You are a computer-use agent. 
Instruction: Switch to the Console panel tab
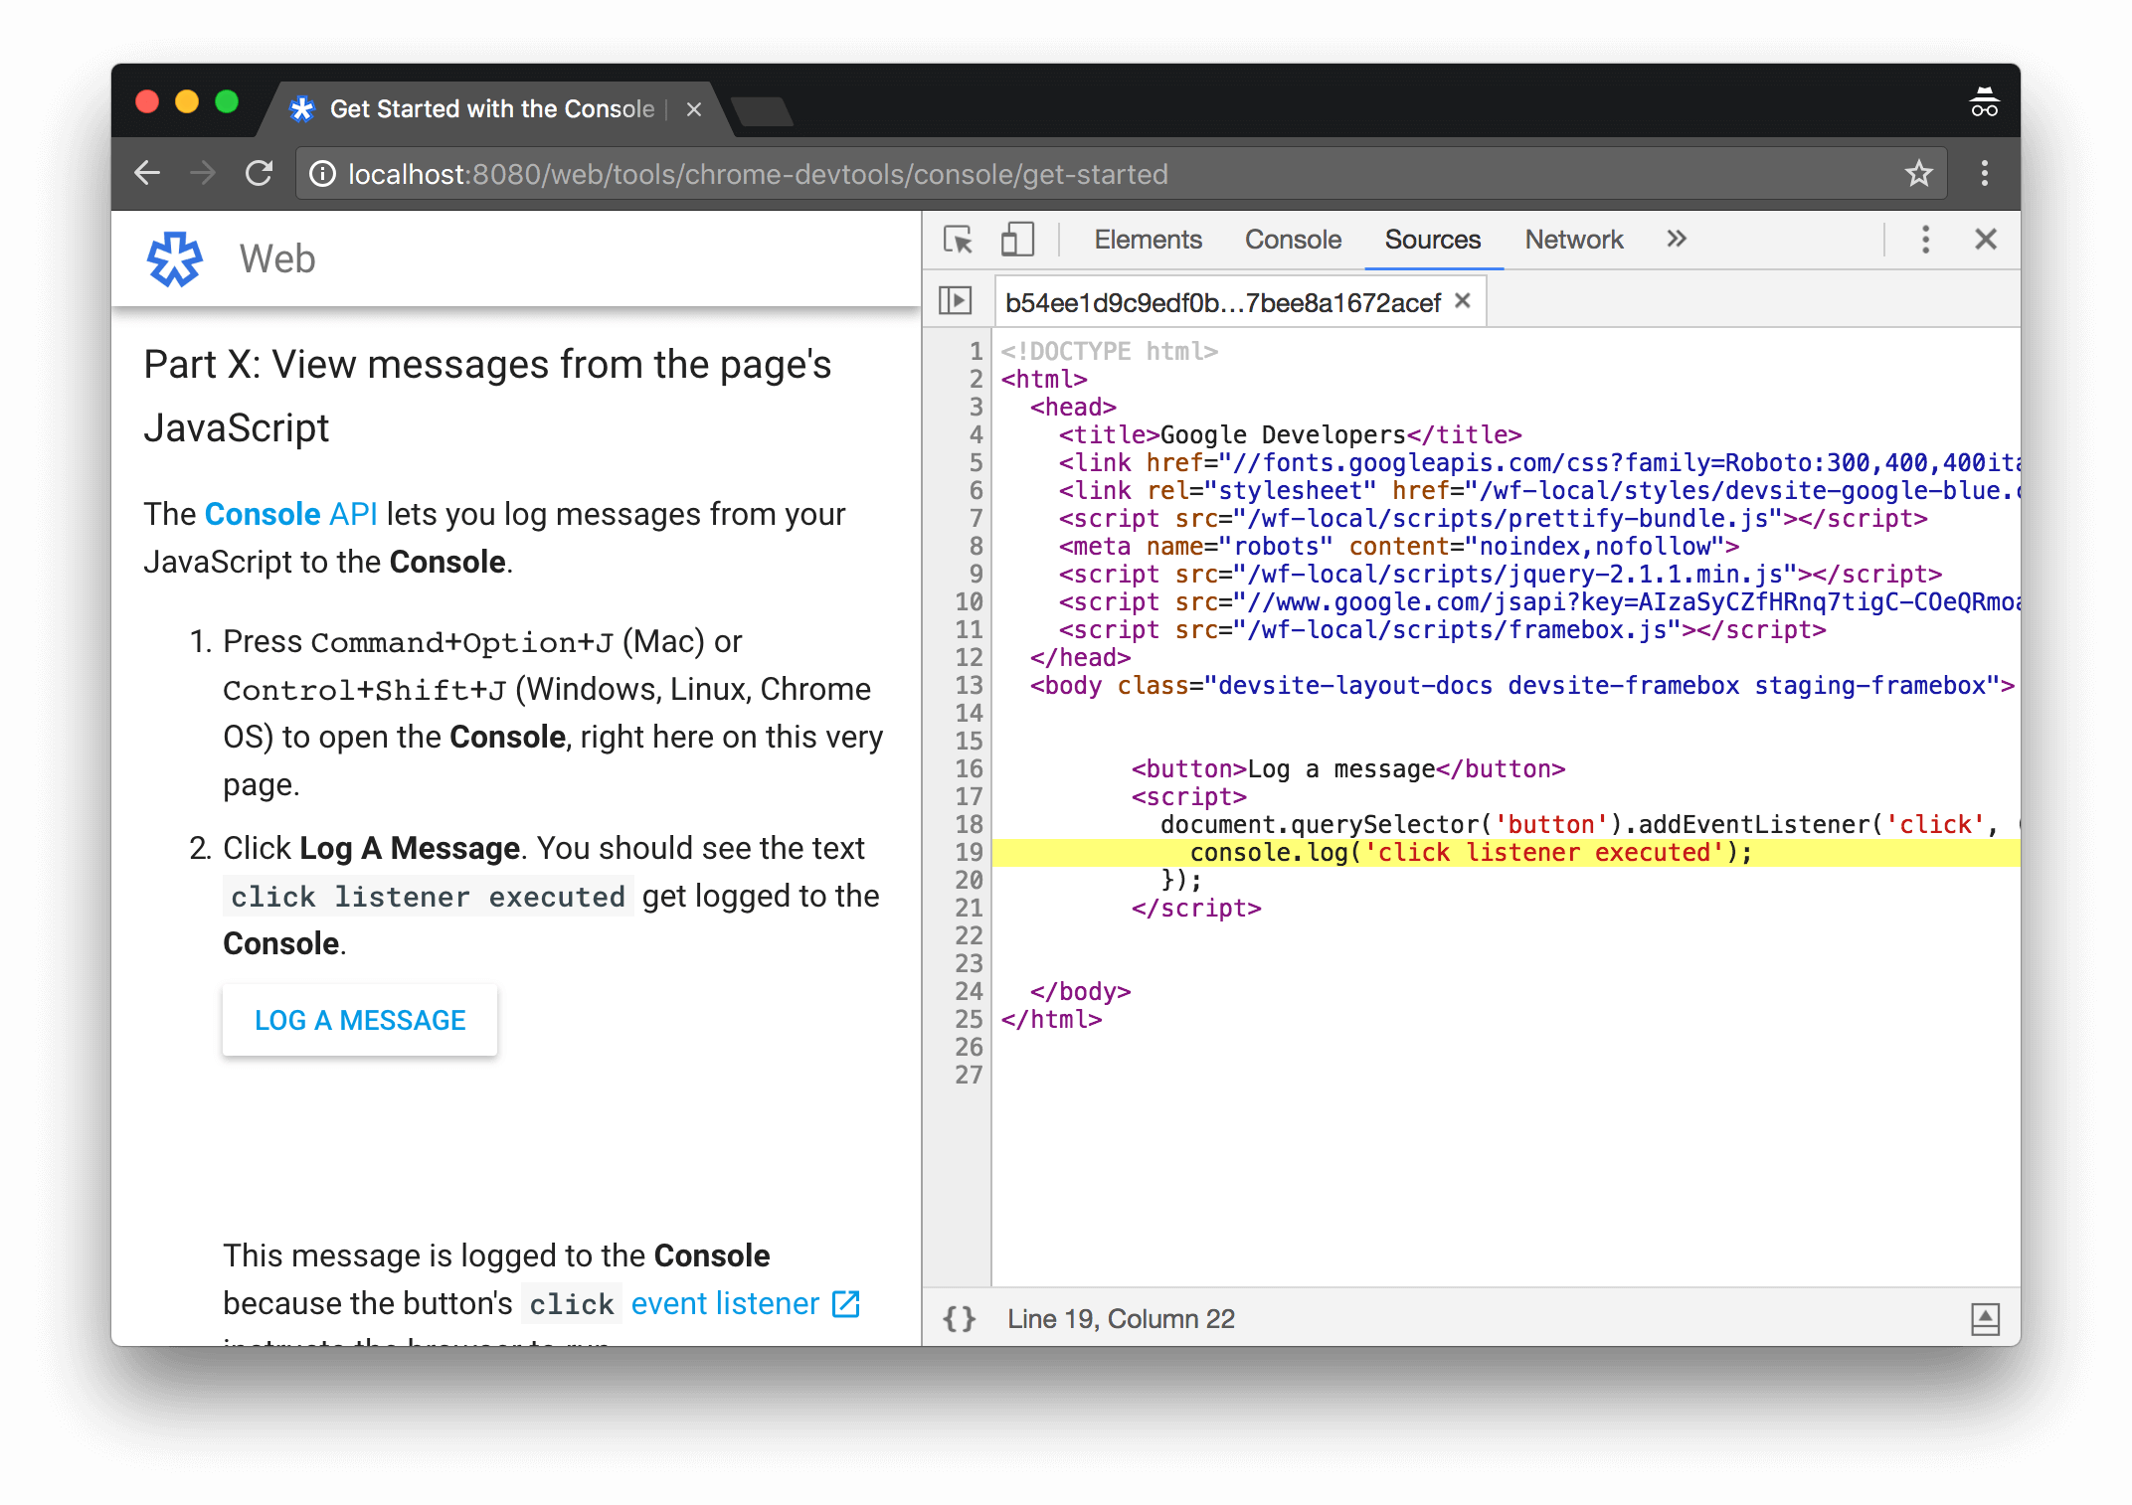click(x=1292, y=240)
